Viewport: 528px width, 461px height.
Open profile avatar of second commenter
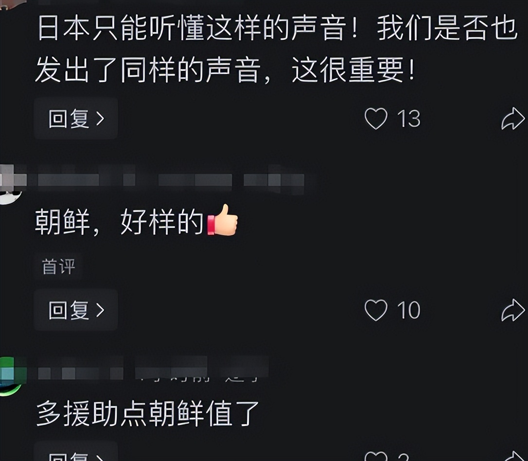point(11,184)
